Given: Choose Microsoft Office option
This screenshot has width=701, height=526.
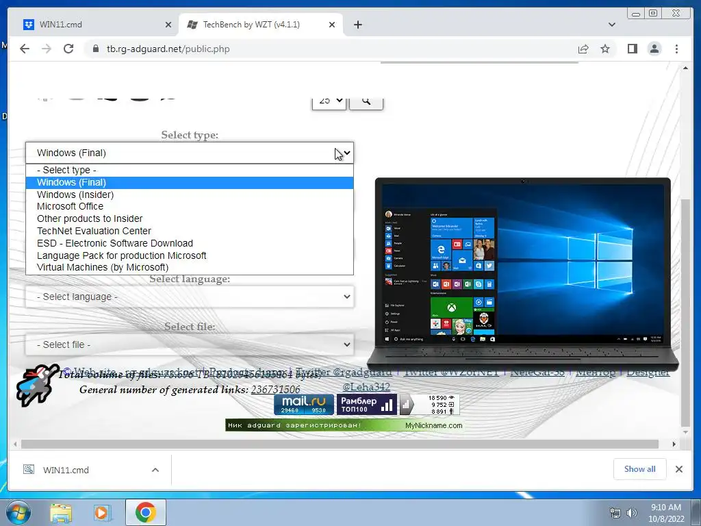Looking at the screenshot, I should pyautogui.click(x=190, y=206).
